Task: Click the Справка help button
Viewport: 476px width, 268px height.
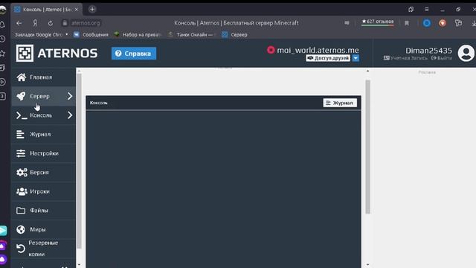Action: [x=134, y=54]
